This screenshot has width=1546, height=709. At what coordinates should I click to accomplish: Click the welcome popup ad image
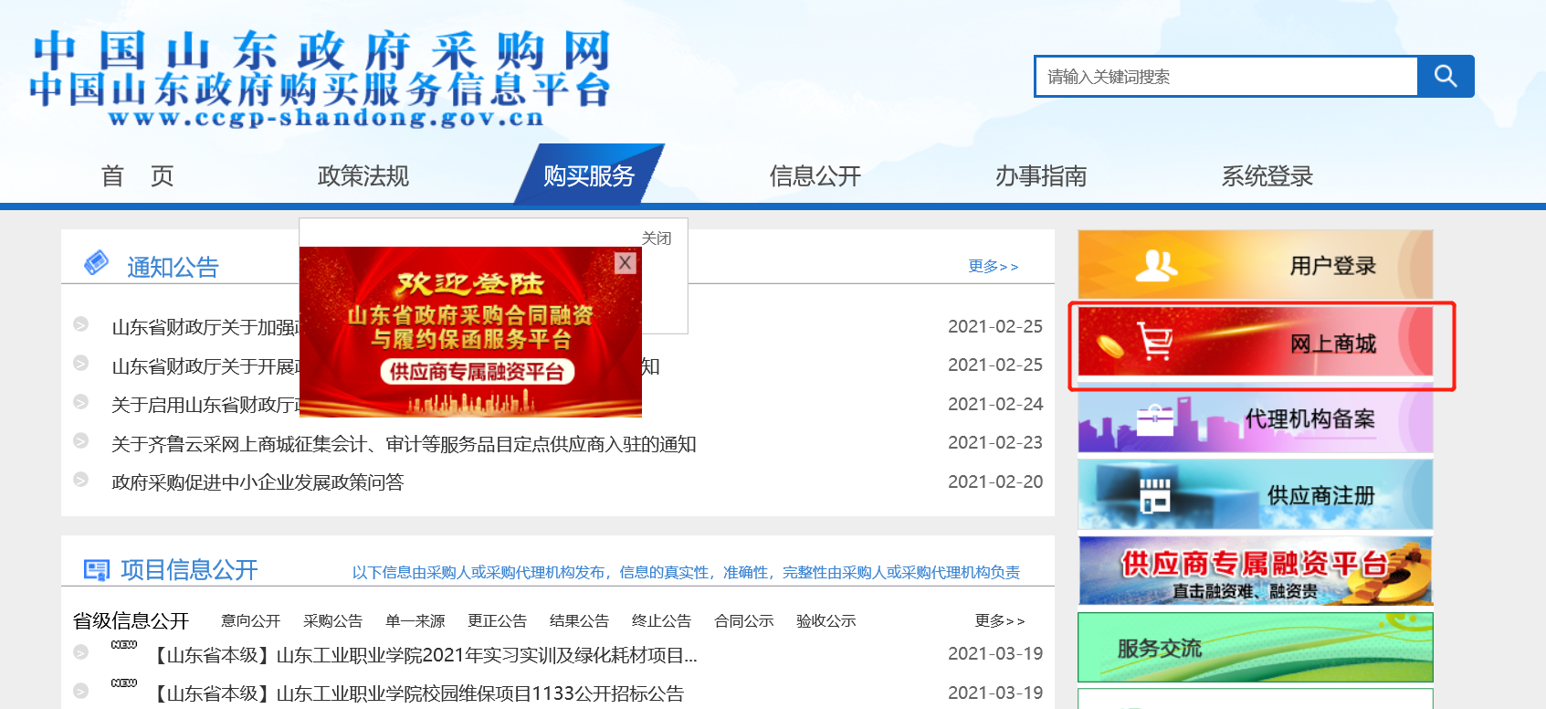tap(470, 332)
